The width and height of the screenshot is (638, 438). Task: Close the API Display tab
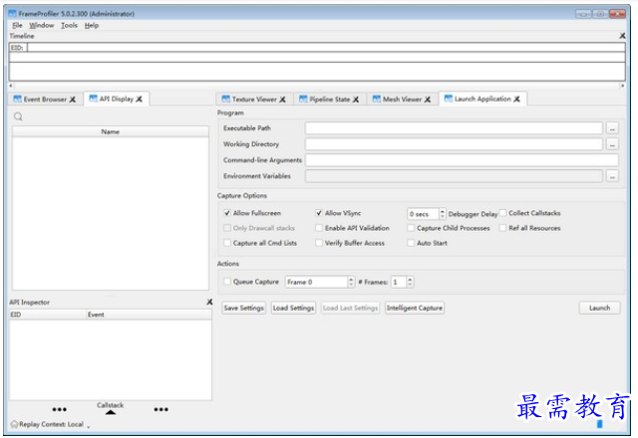click(x=140, y=100)
